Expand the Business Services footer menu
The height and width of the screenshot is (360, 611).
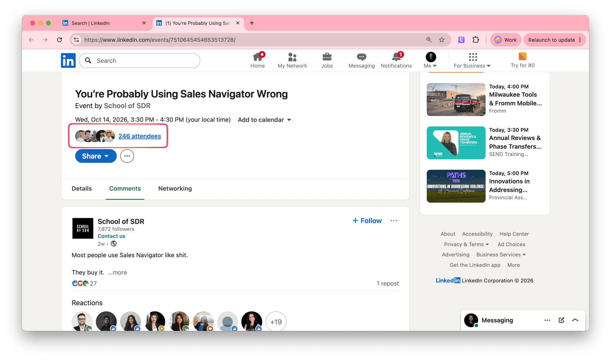point(501,255)
